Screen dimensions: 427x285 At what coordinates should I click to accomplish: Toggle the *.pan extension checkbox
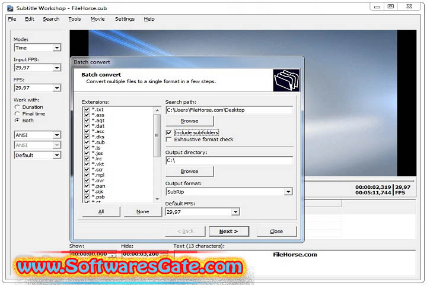point(87,186)
